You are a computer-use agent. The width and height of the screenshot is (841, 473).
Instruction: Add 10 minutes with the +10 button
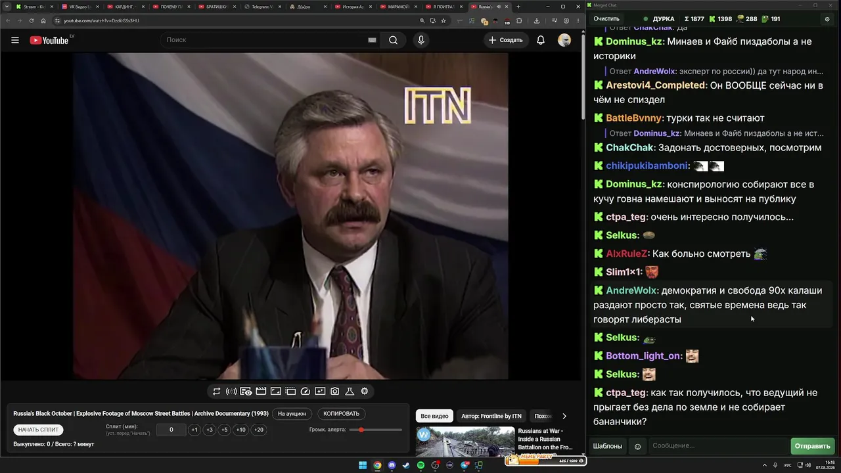[241, 430]
